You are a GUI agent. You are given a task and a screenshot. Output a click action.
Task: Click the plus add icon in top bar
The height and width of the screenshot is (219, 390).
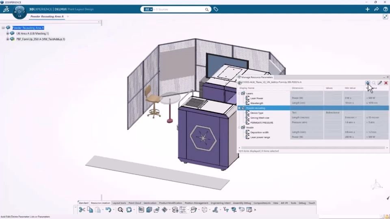[367, 9]
